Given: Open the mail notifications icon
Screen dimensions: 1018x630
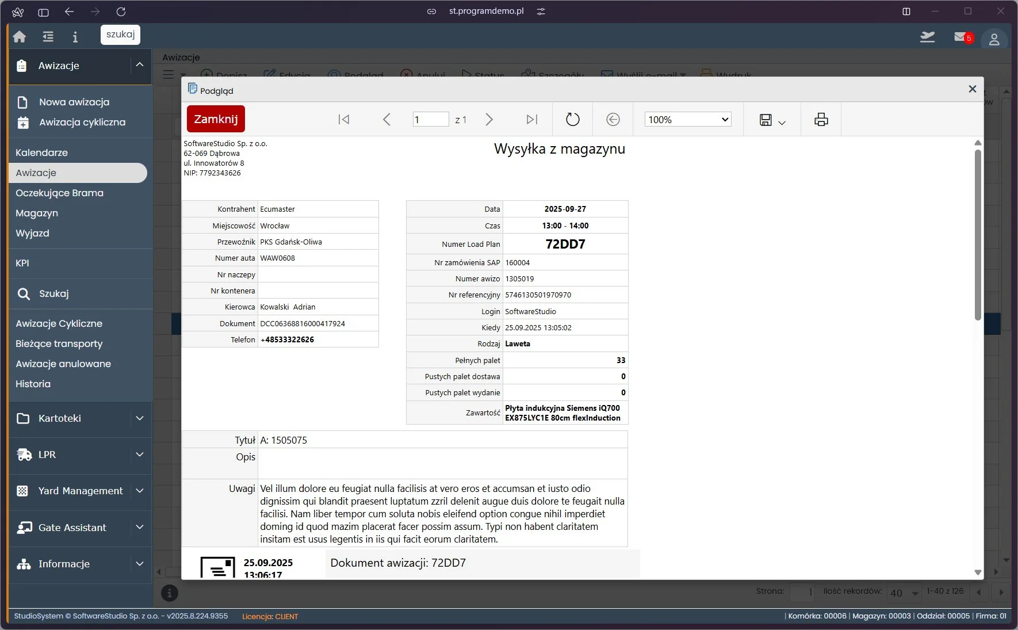Looking at the screenshot, I should point(962,37).
